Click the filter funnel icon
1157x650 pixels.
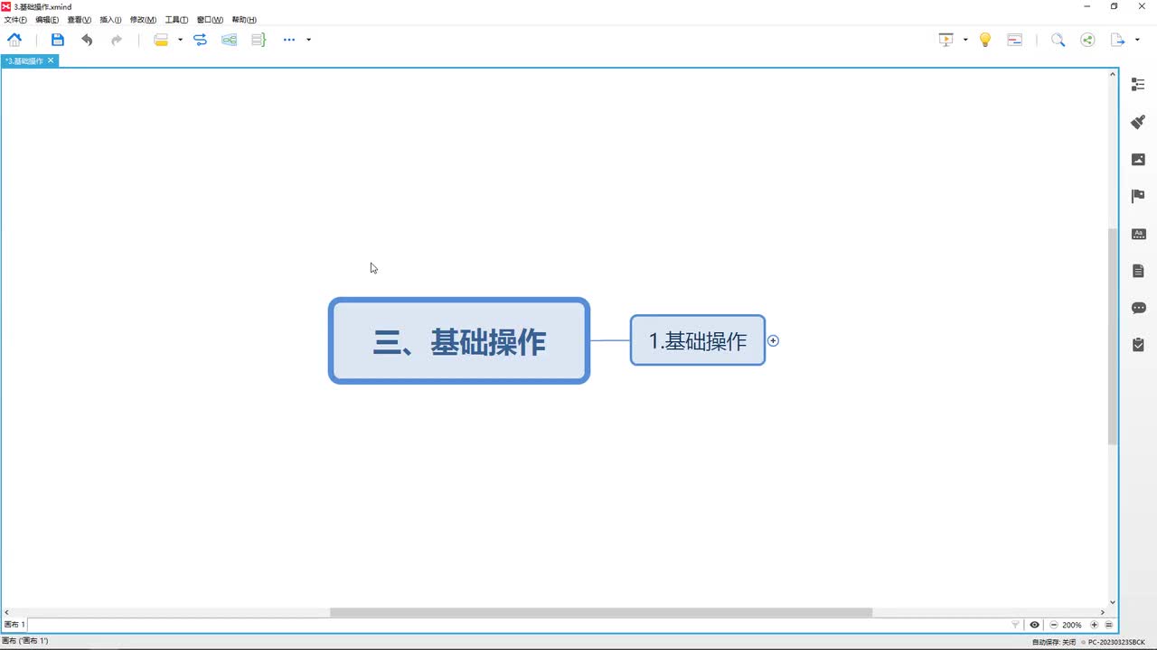(1015, 625)
